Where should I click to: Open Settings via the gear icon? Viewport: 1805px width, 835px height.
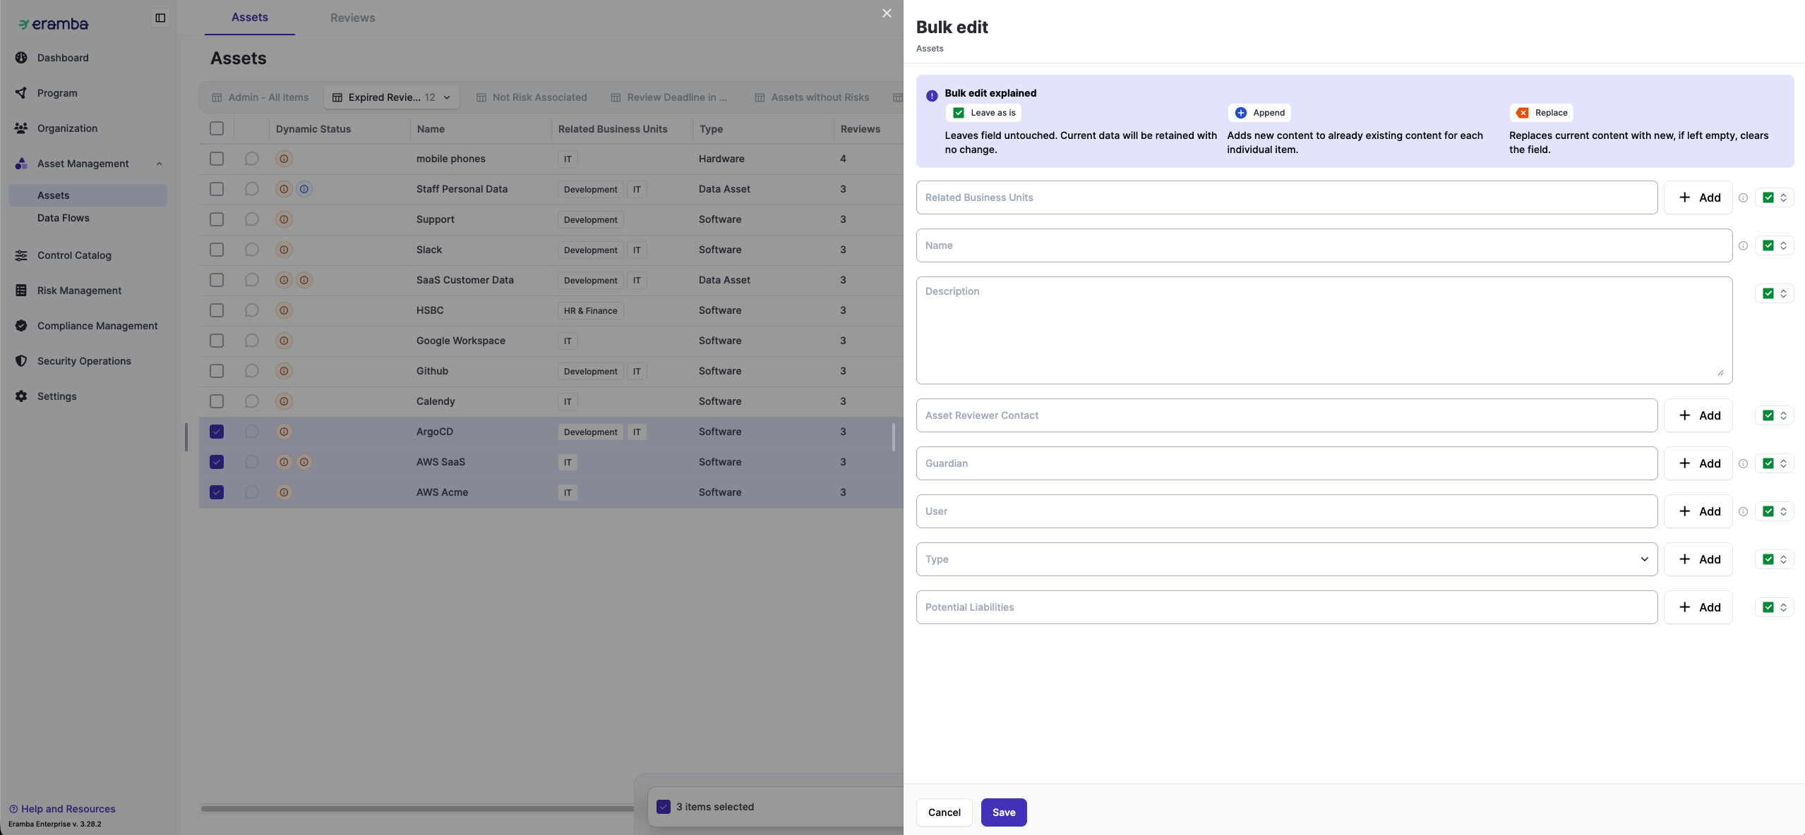point(21,396)
